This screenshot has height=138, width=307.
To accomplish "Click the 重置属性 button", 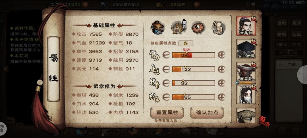I will pyautogui.click(x=167, y=113).
